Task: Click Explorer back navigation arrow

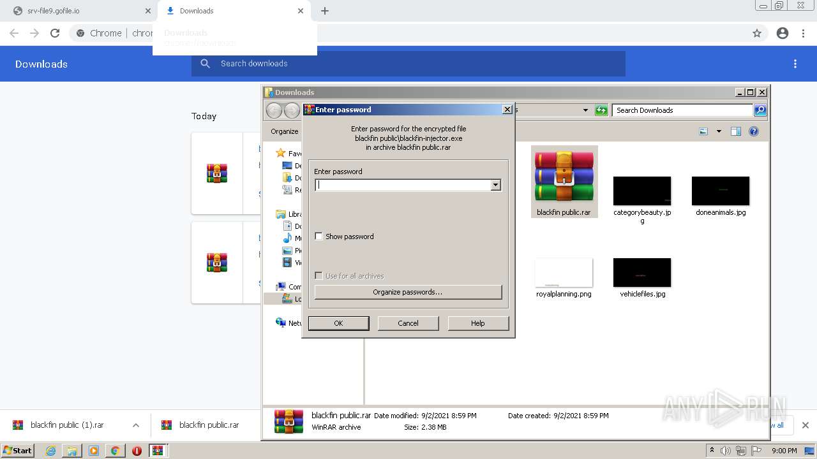Action: [274, 110]
